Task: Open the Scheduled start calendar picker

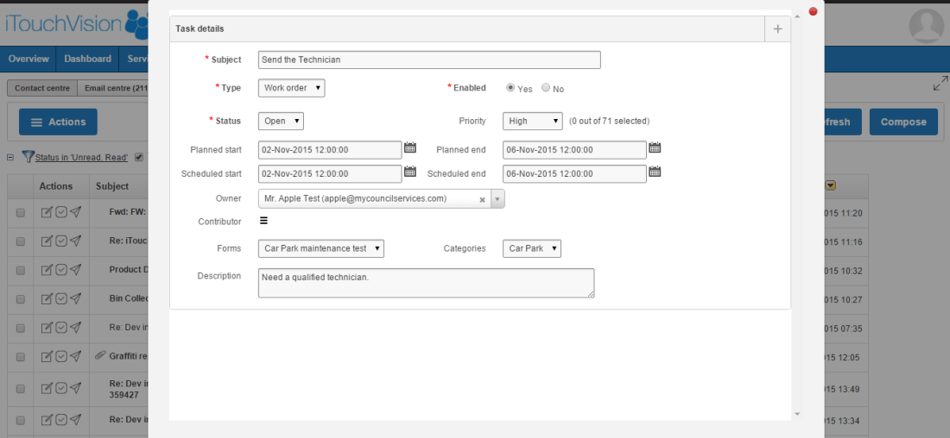Action: click(x=410, y=172)
